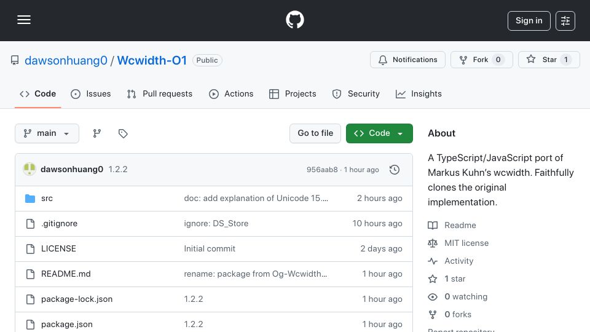Click the '10 hours ago' timestamp
The image size is (590, 332).
377,224
